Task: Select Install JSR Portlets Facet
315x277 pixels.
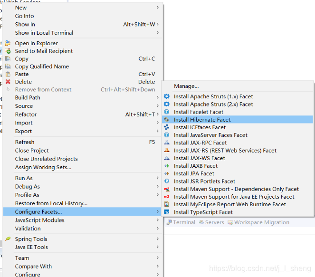Action: (x=238, y=181)
